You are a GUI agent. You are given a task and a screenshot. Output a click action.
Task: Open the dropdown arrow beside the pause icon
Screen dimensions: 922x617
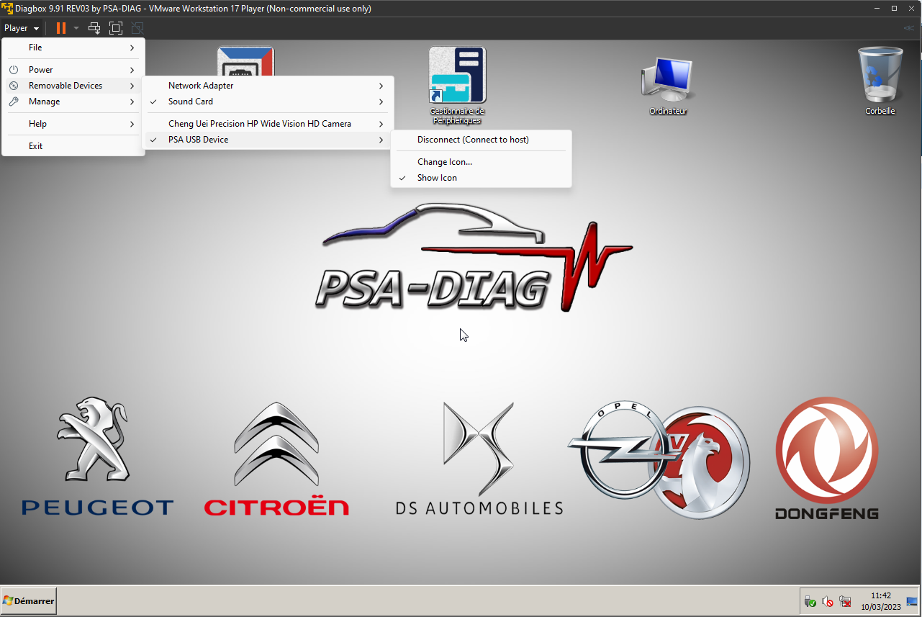pos(76,28)
